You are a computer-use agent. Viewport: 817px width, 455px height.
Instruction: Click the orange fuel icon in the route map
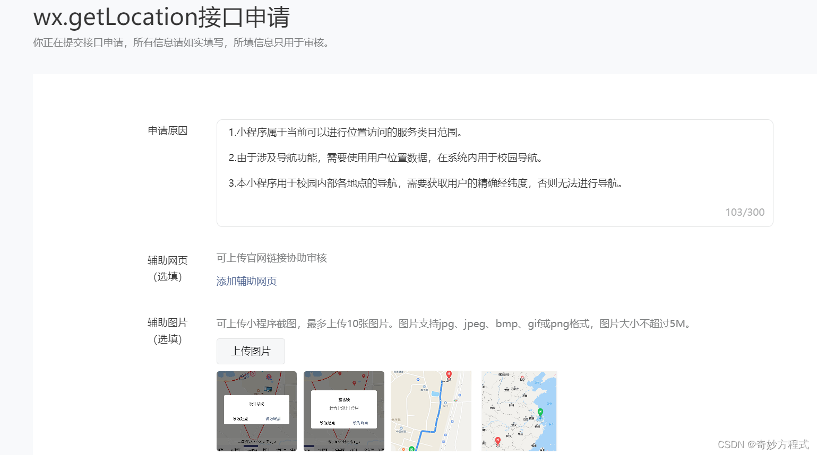(x=403, y=449)
